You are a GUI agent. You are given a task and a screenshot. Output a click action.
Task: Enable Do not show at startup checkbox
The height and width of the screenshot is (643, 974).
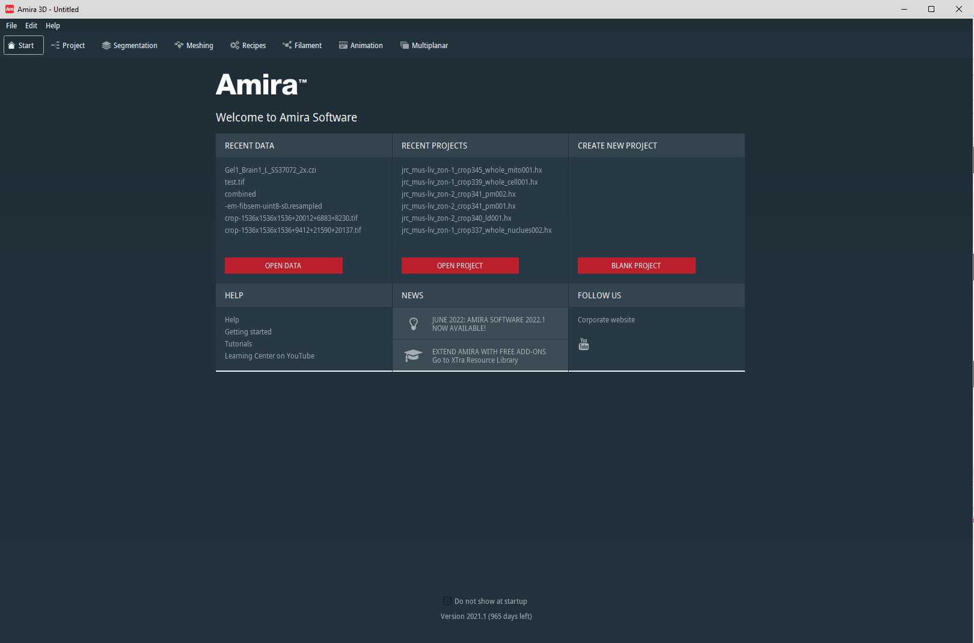[x=447, y=601]
